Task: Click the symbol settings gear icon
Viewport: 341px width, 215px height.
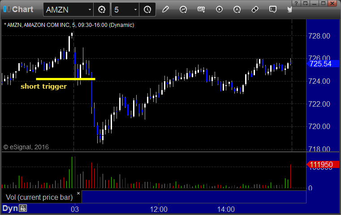Action: pyautogui.click(x=102, y=9)
